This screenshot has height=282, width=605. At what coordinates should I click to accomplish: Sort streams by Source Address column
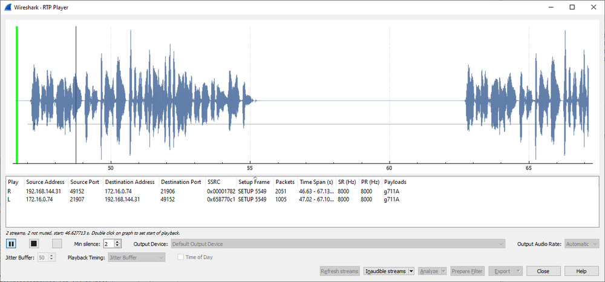(x=45, y=182)
